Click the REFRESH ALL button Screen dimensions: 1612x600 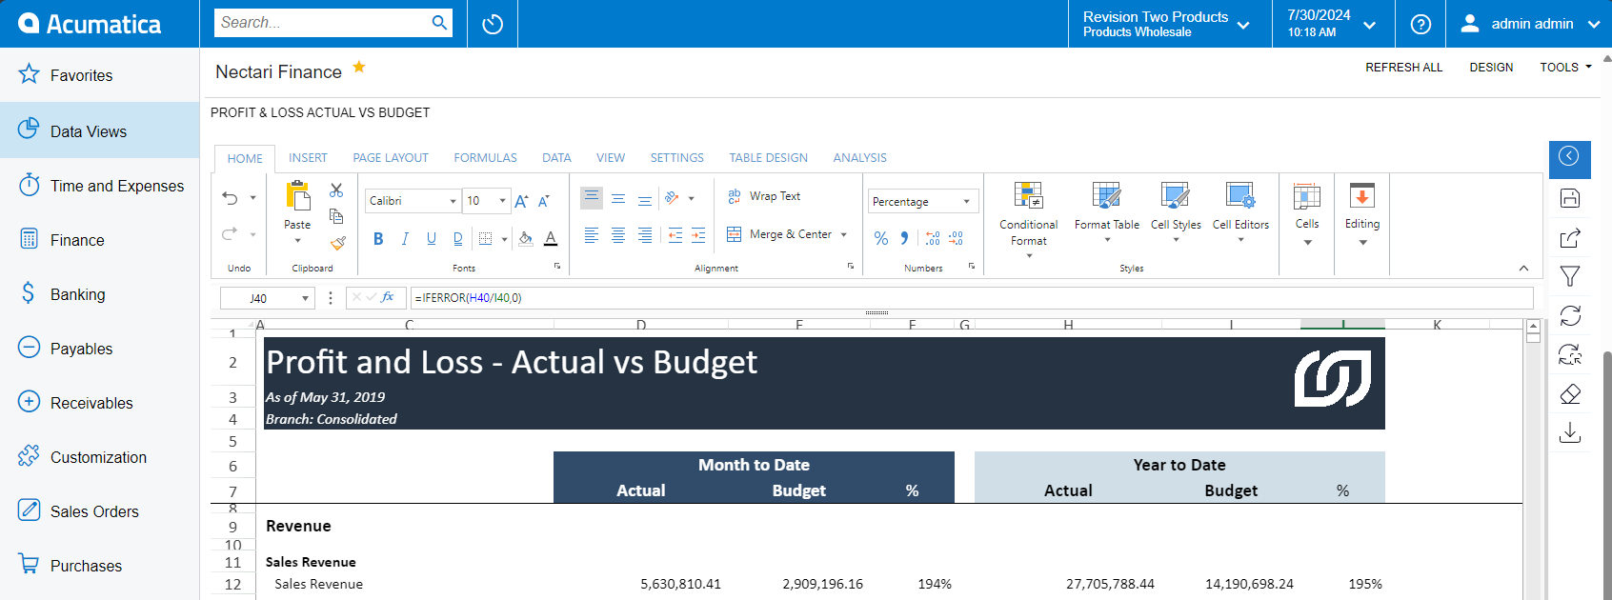[x=1403, y=68]
